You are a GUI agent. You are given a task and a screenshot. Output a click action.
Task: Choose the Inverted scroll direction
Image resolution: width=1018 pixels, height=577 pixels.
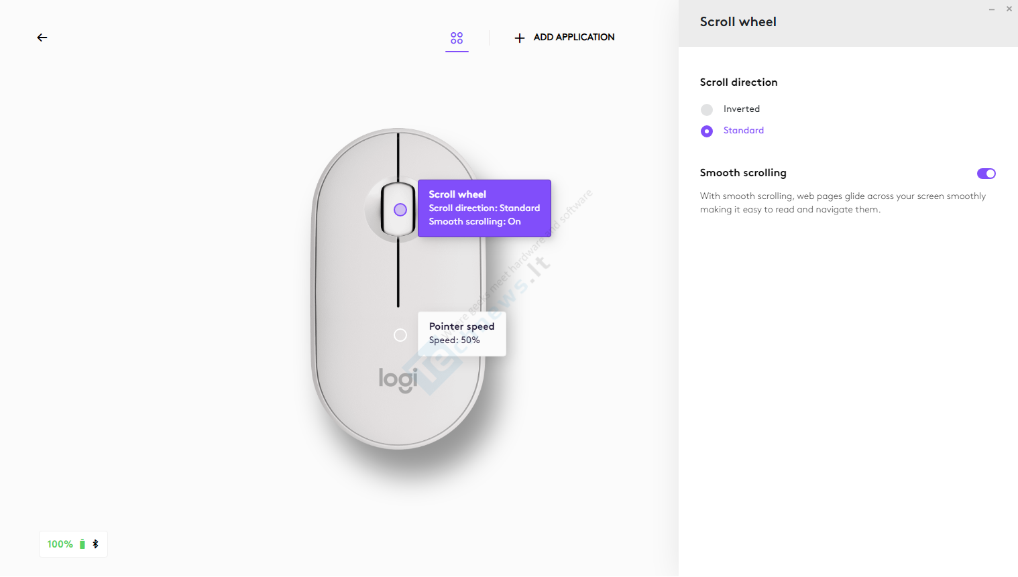point(707,109)
